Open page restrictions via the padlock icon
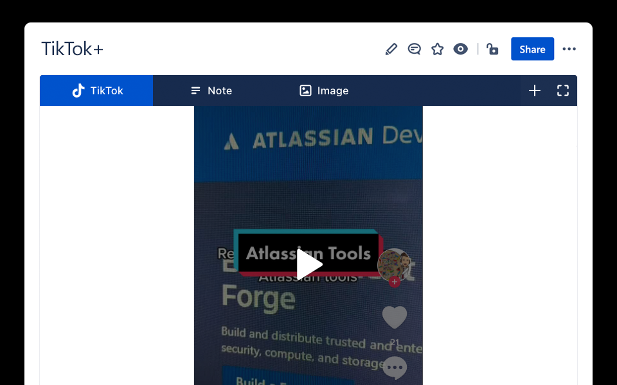This screenshot has width=617, height=385. (x=492, y=49)
